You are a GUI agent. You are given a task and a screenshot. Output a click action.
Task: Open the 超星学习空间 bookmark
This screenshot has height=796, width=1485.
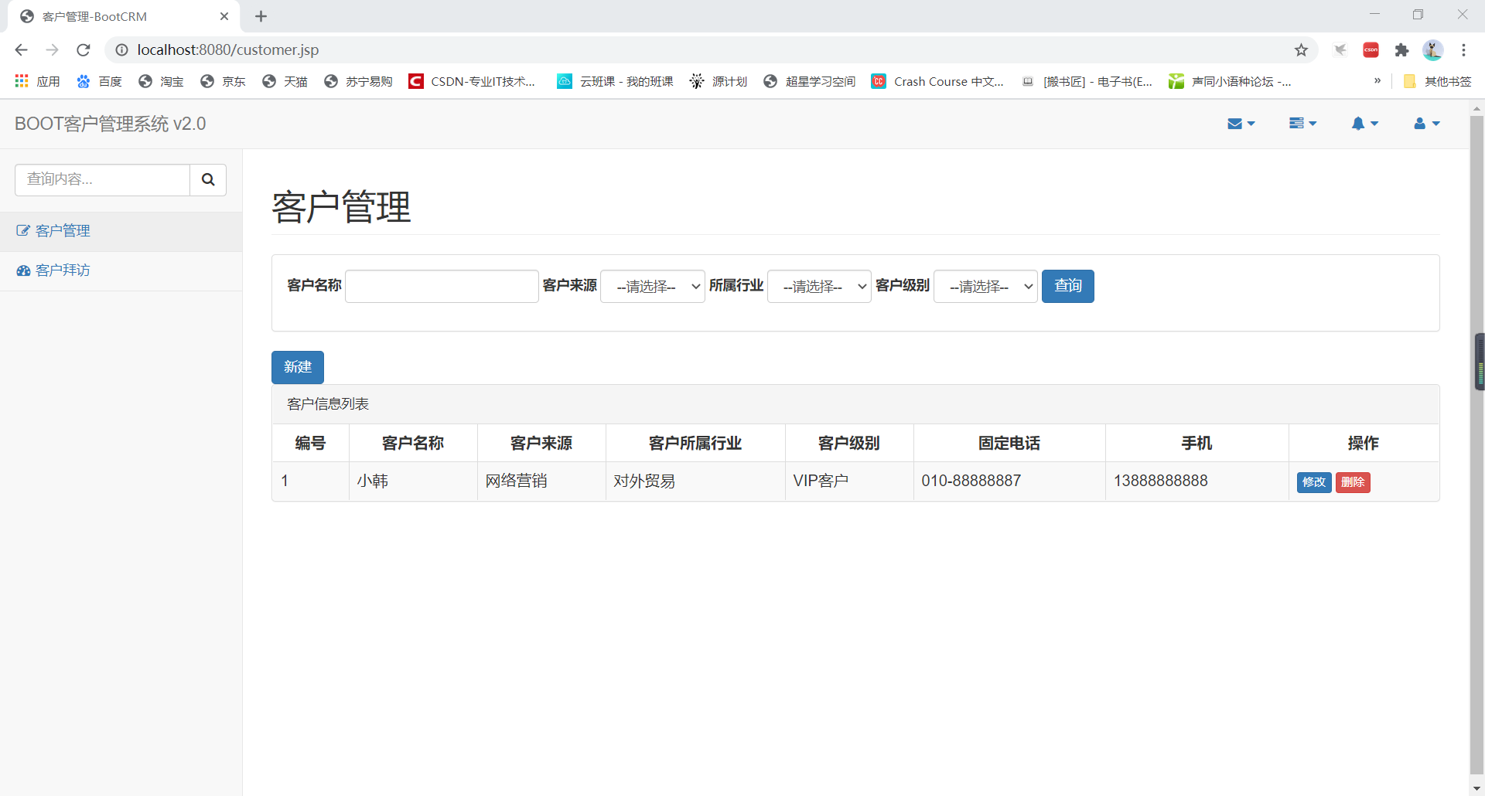[809, 81]
